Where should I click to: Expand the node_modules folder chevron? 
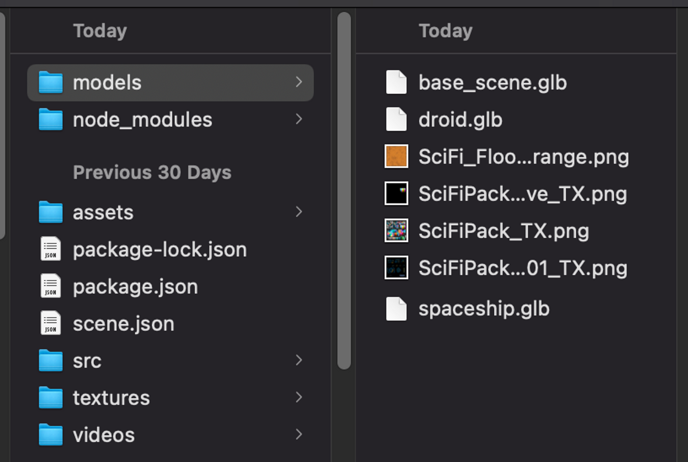click(x=299, y=119)
